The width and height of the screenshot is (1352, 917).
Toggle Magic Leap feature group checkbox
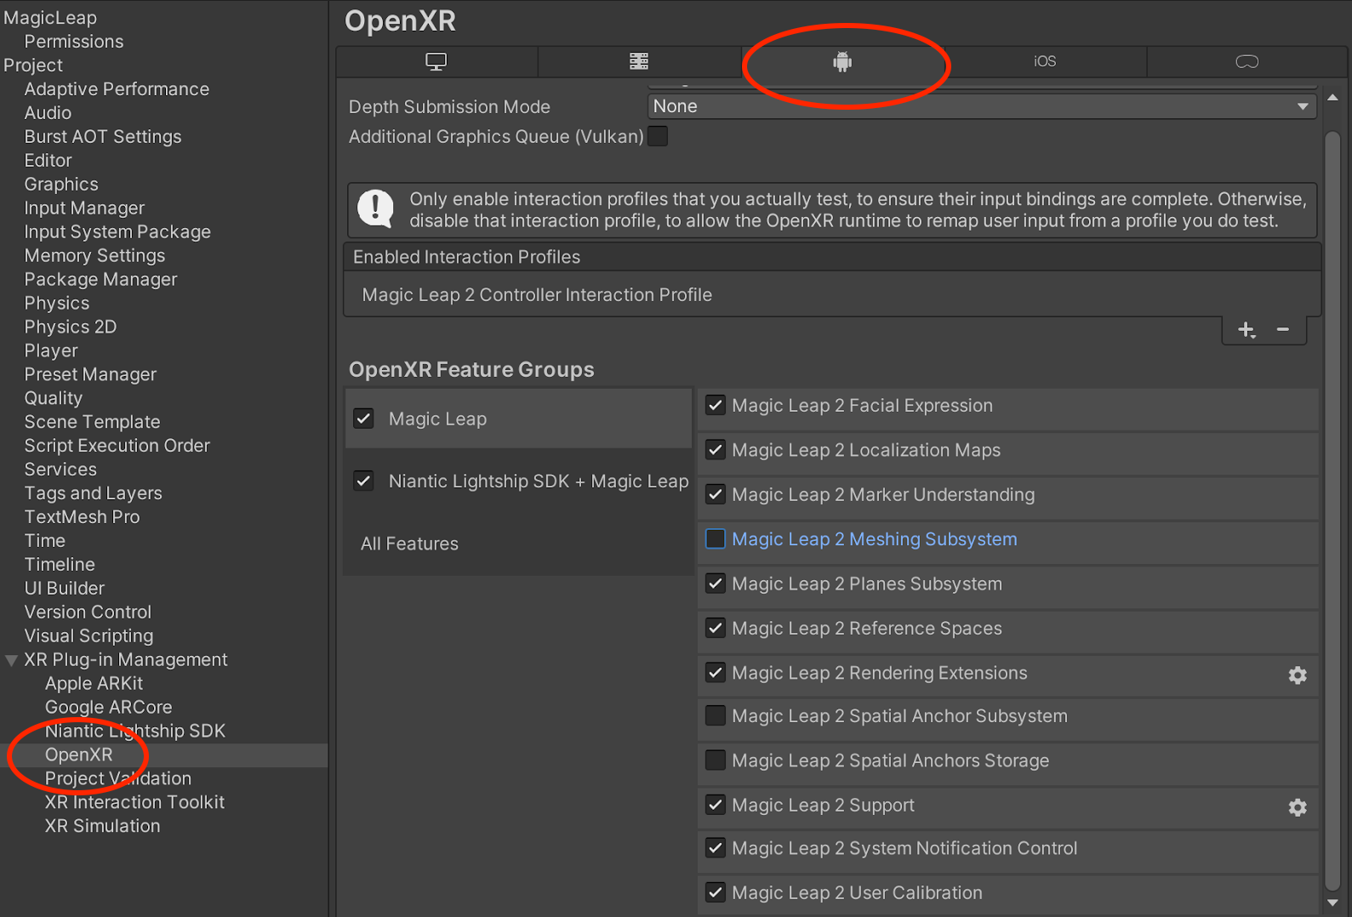364,419
